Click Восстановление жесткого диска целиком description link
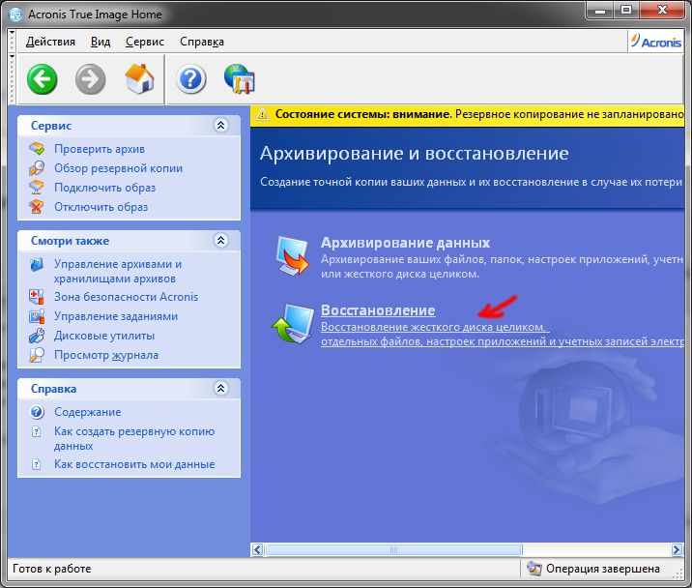The image size is (692, 588). pyautogui.click(x=503, y=335)
